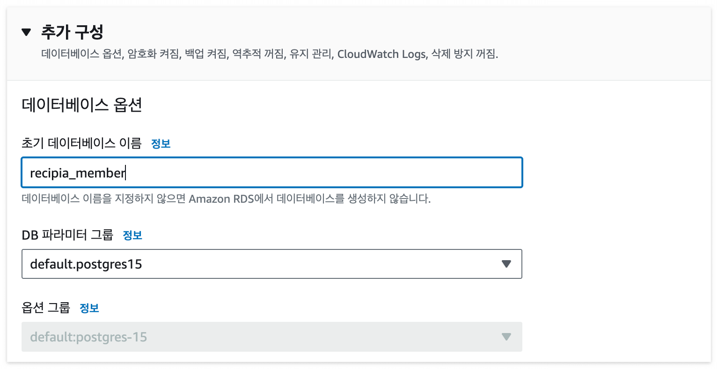Click the arrow icon on DB parameter selector

click(x=506, y=264)
